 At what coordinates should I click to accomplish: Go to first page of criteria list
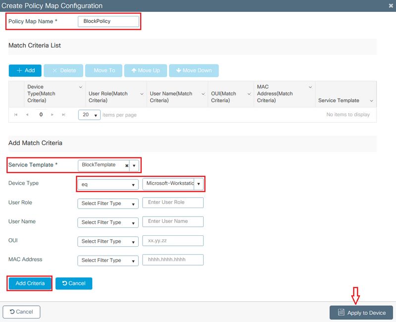(x=16, y=114)
